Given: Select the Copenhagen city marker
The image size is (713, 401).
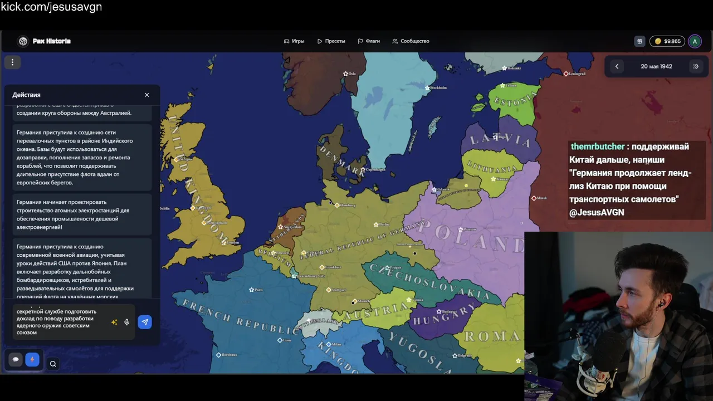Looking at the screenshot, I should 363,170.
